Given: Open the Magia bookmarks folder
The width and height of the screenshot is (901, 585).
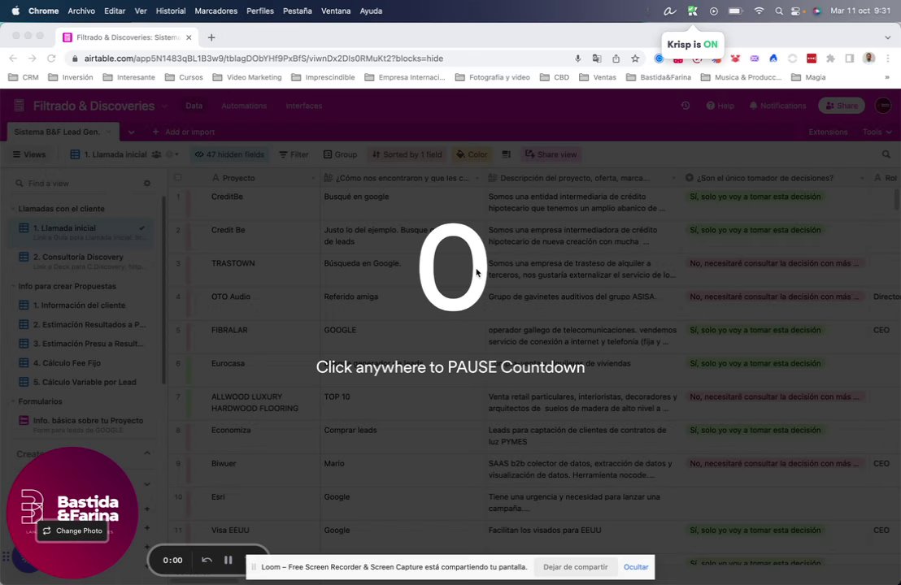Looking at the screenshot, I should pyautogui.click(x=808, y=77).
